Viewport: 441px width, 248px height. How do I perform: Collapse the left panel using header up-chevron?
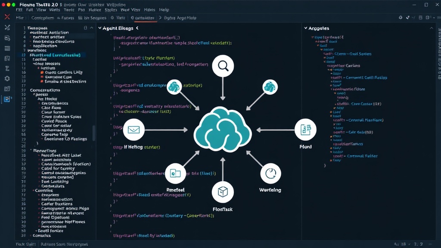pos(91,28)
